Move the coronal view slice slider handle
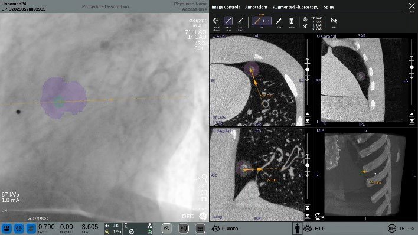 coord(412,67)
